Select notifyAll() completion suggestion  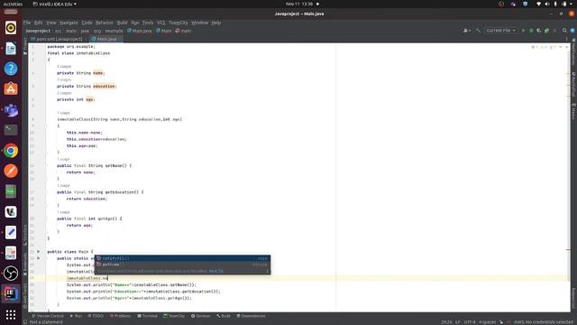pyautogui.click(x=182, y=258)
